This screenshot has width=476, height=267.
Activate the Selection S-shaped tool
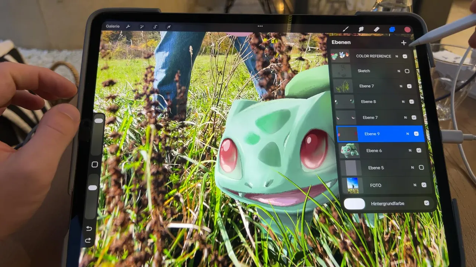pos(155,27)
